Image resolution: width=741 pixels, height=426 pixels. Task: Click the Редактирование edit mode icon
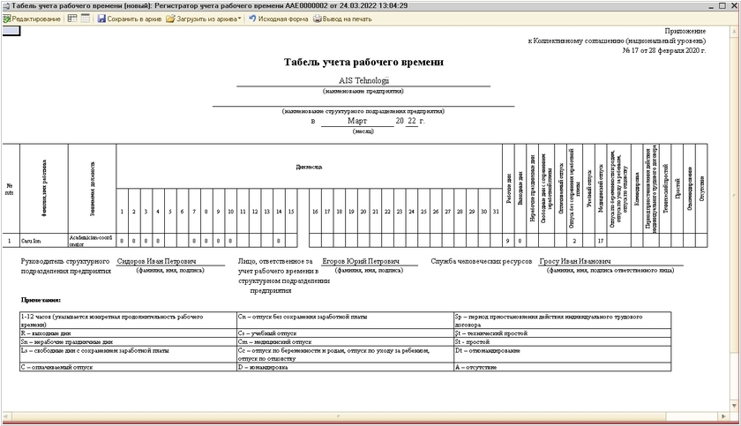click(7, 19)
